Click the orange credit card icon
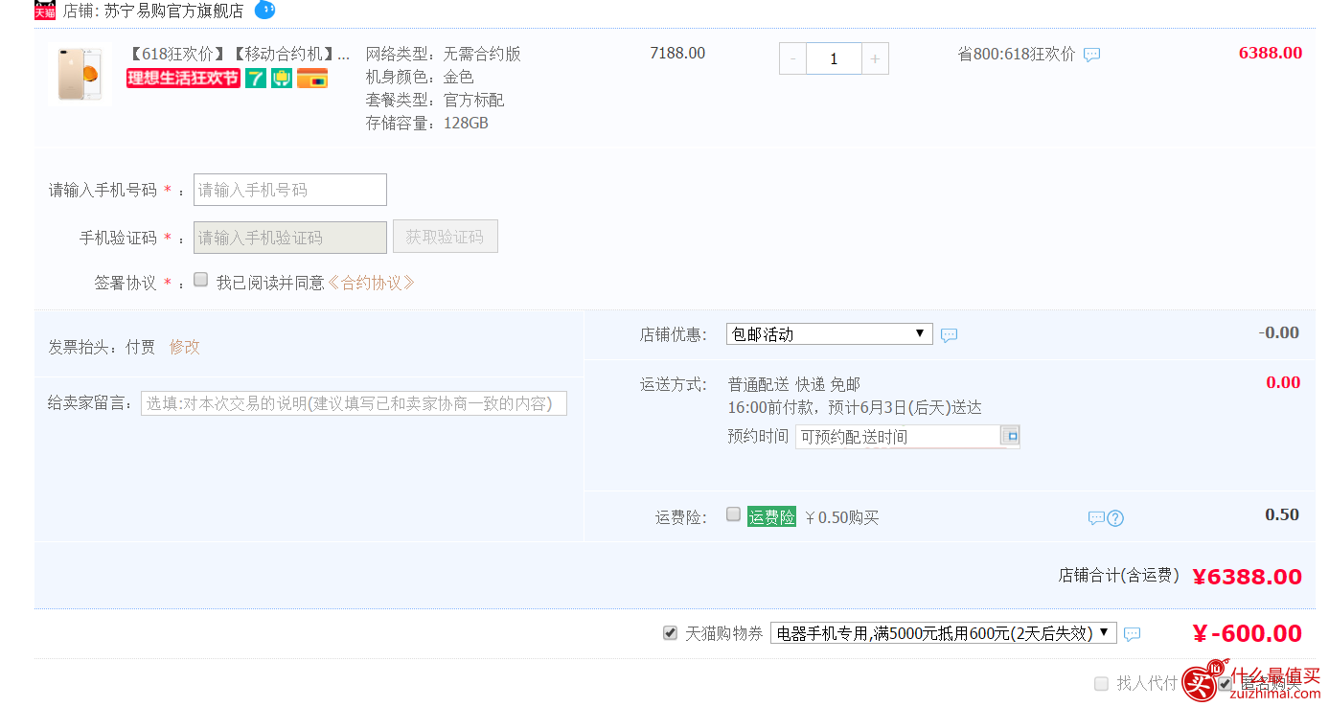Image resolution: width=1329 pixels, height=707 pixels. 312,79
